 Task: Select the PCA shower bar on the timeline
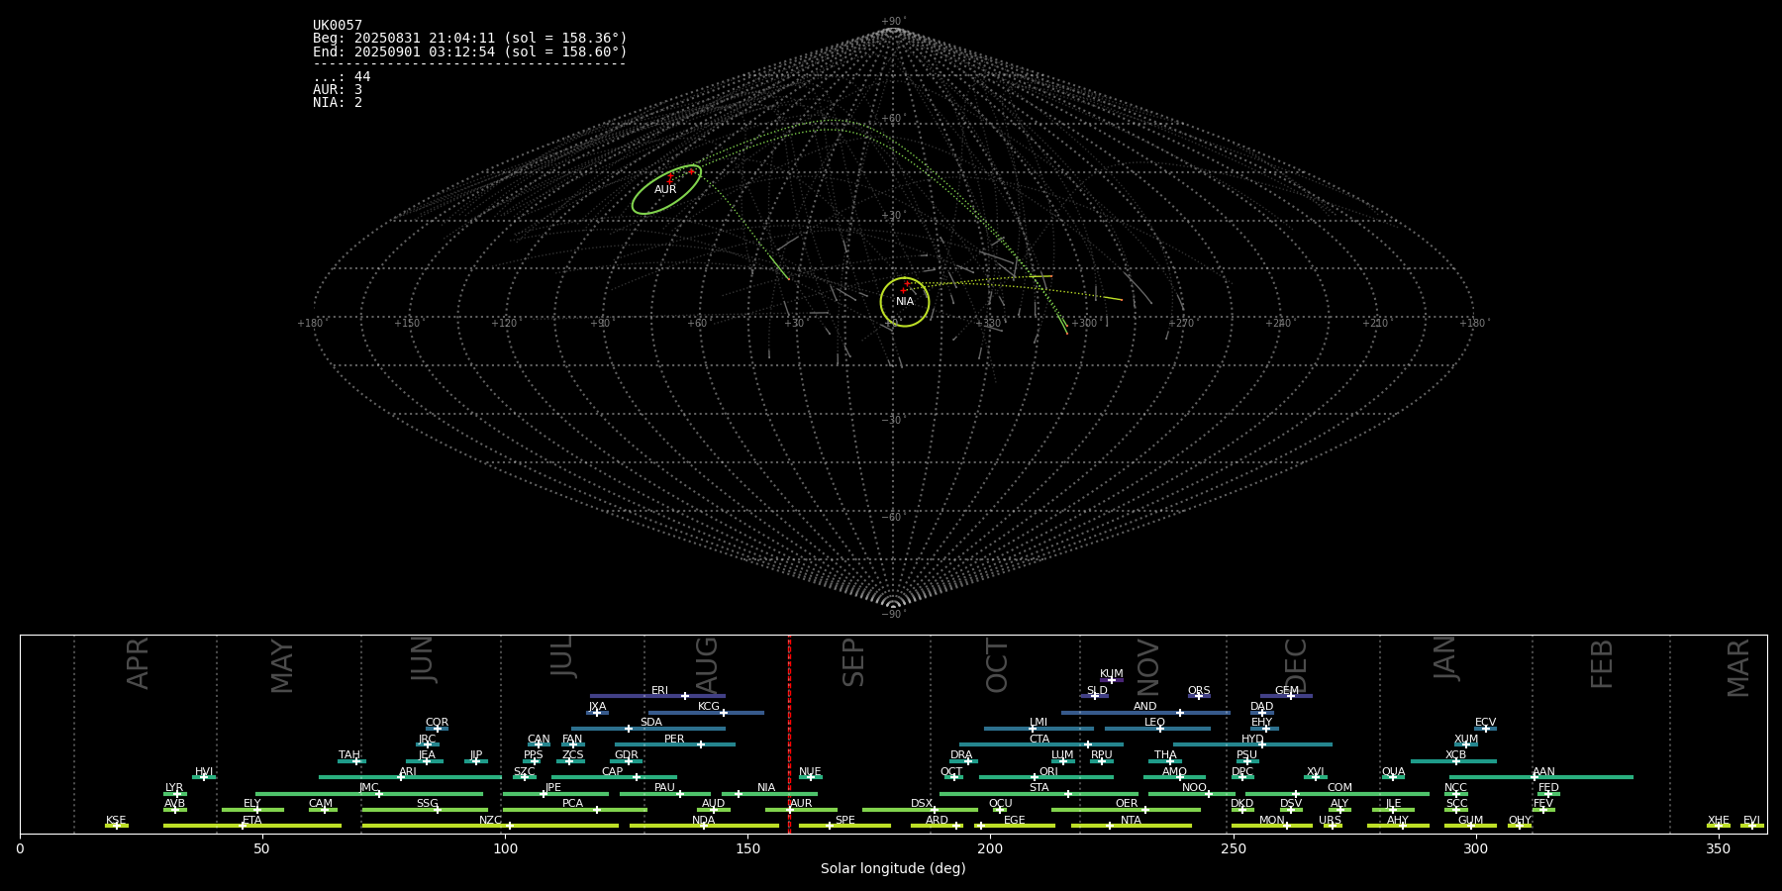[574, 810]
